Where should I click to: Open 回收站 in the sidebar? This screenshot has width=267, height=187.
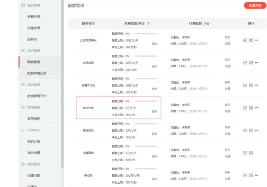pyautogui.click(x=32, y=39)
